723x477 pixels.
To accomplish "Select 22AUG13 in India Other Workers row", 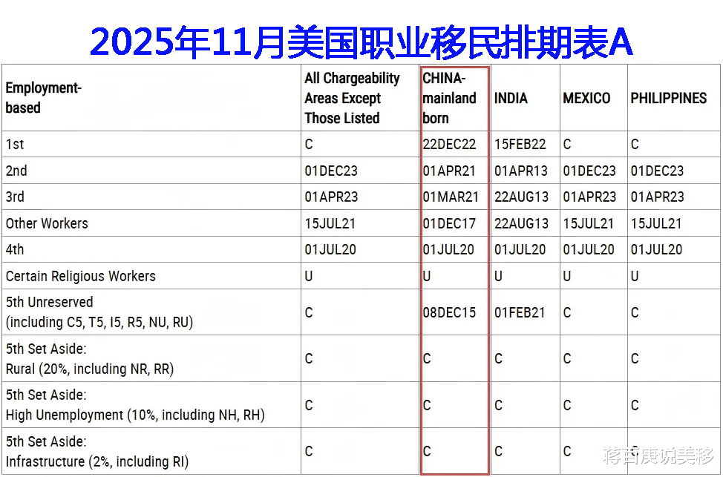I will point(522,223).
